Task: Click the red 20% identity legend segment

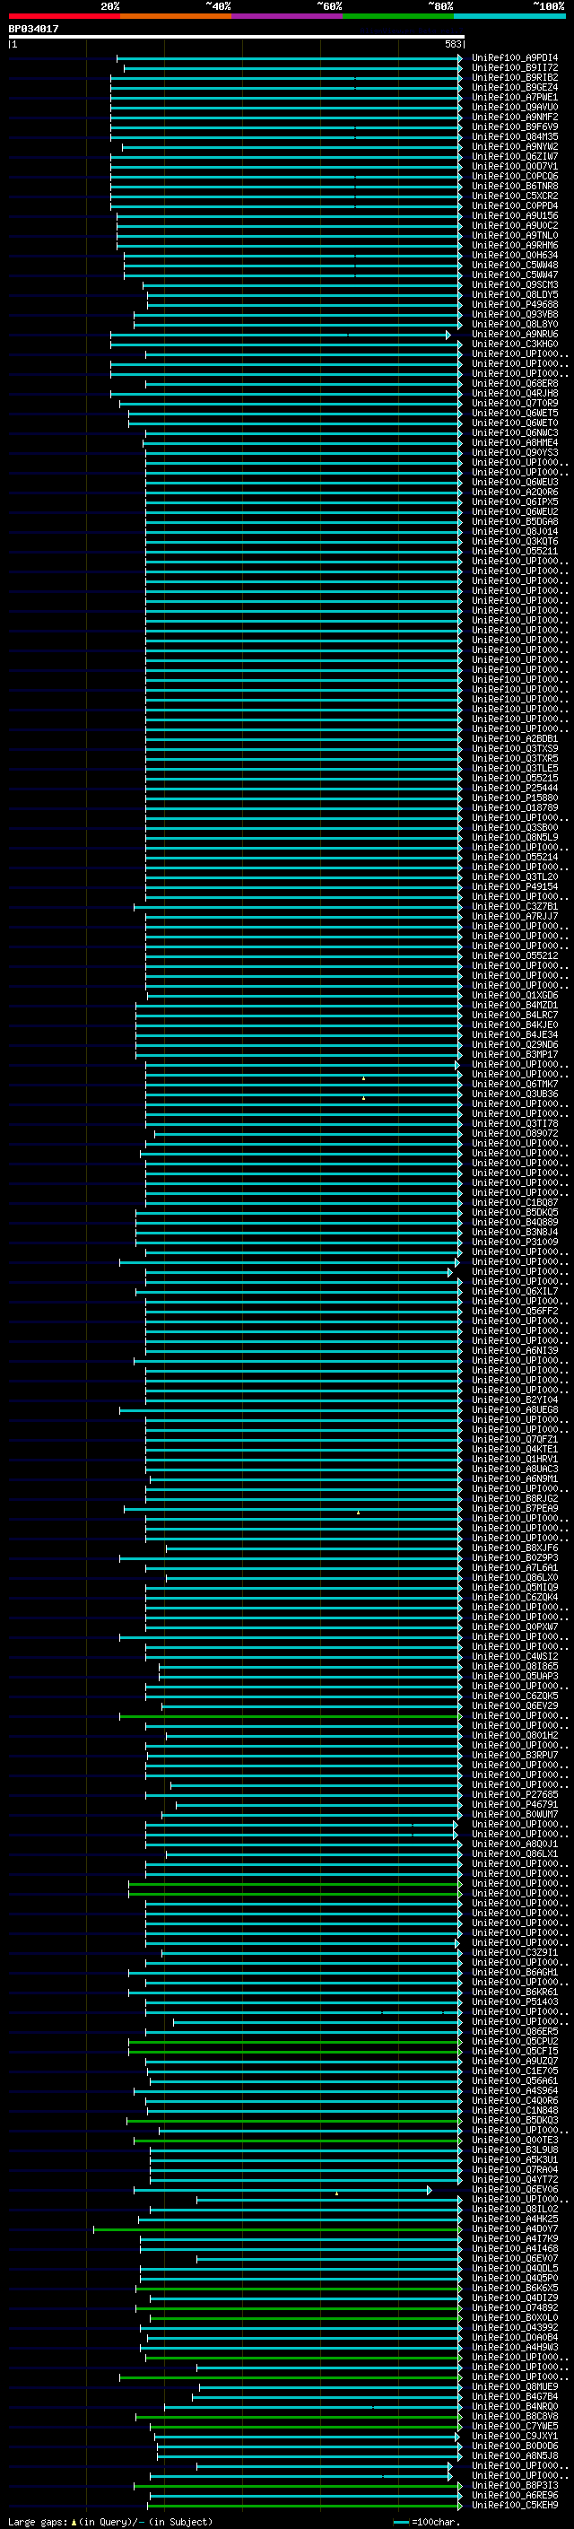Action: coord(64,16)
